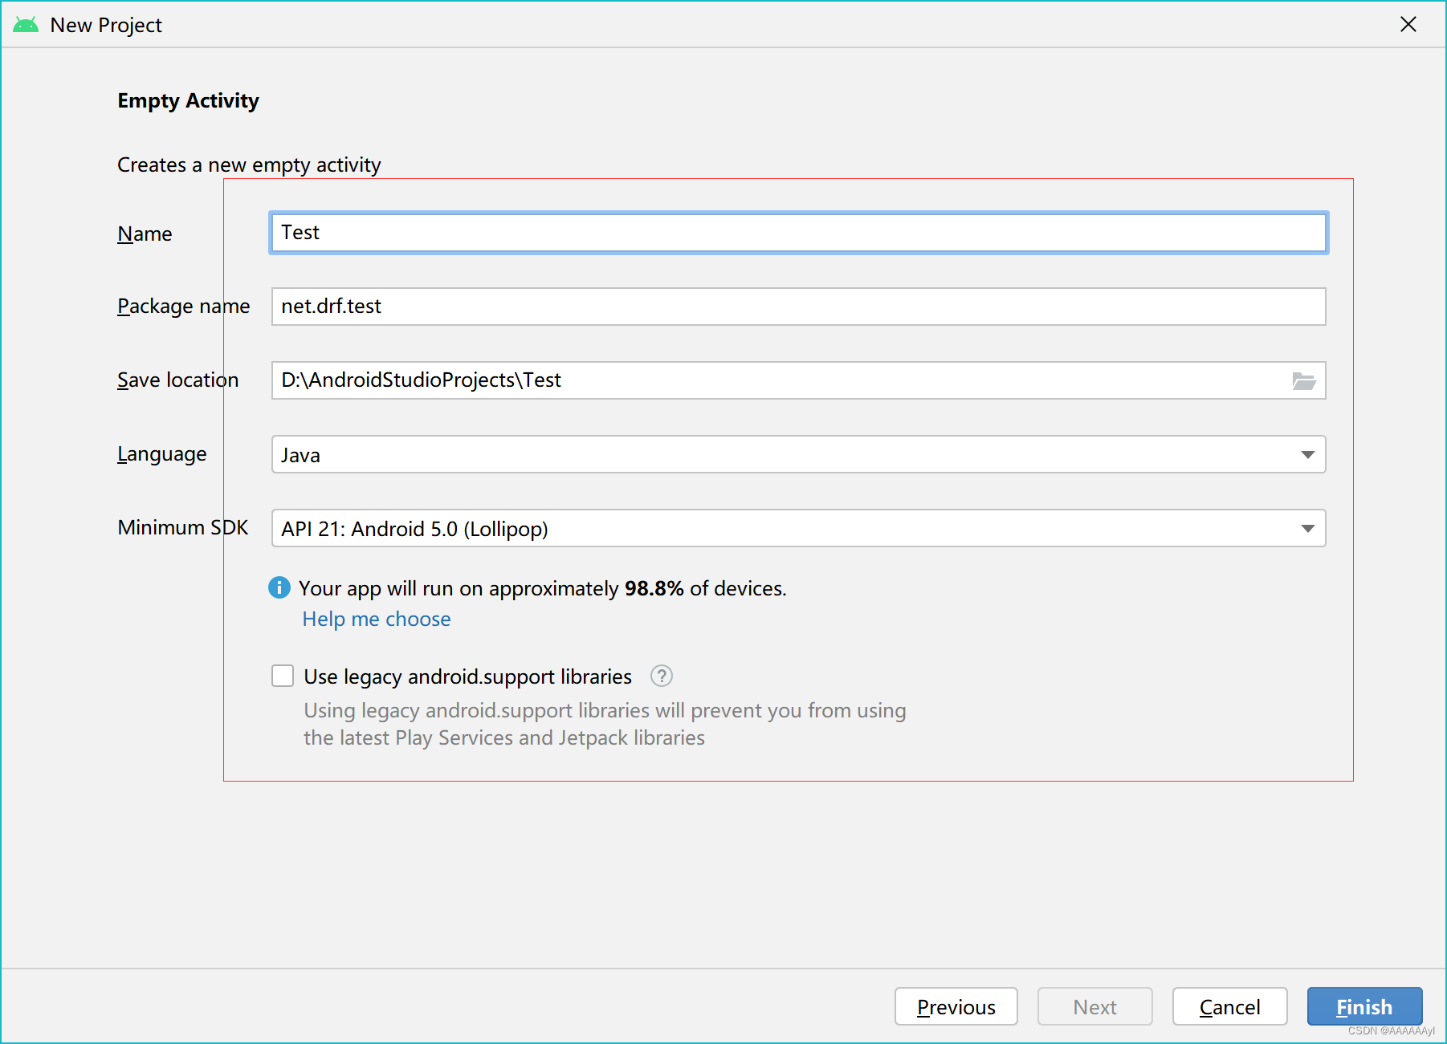Click the New Project window title

[x=106, y=25]
